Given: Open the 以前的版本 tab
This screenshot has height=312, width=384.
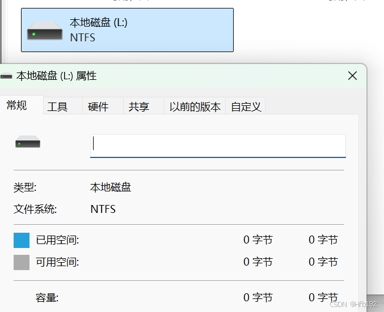Looking at the screenshot, I should pyautogui.click(x=195, y=107).
